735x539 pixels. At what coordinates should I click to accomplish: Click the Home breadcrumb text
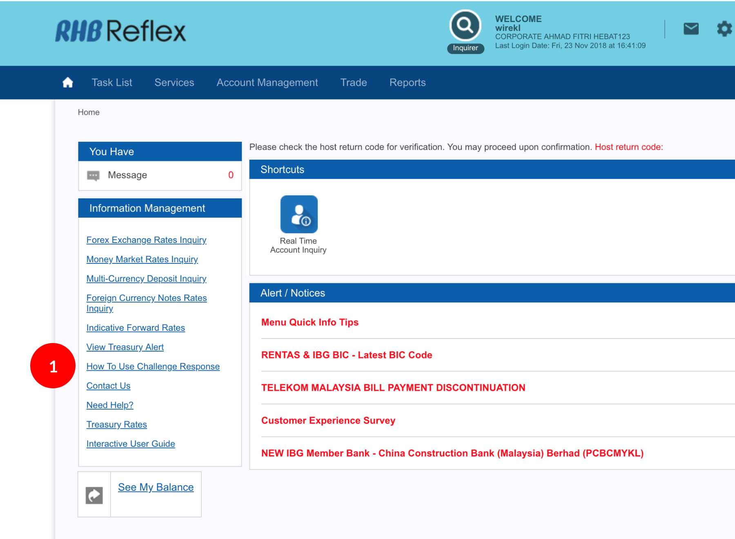click(89, 112)
